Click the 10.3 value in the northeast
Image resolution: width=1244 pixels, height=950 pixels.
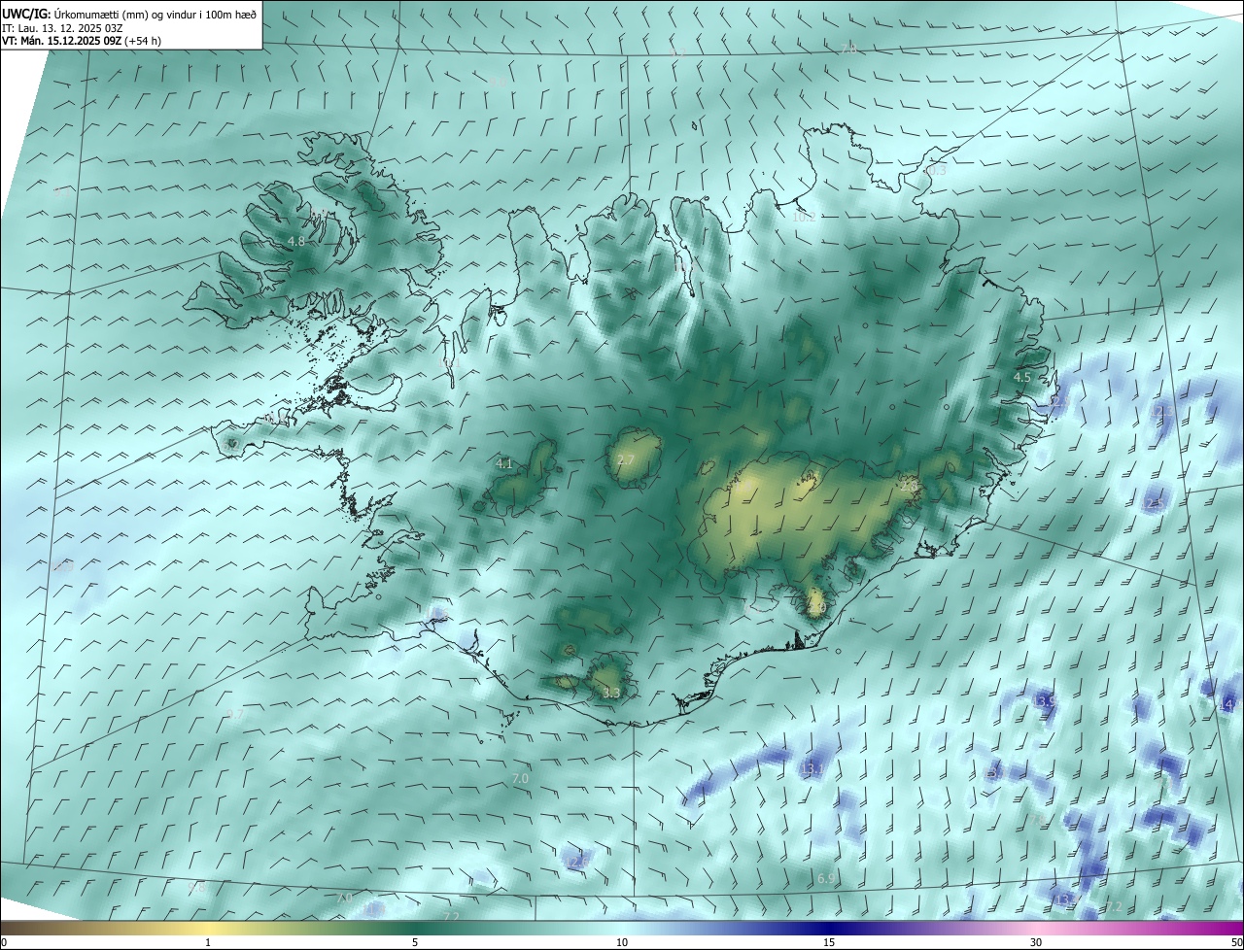tap(934, 170)
